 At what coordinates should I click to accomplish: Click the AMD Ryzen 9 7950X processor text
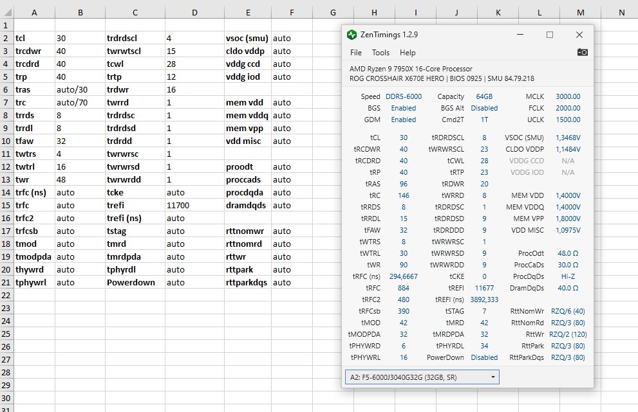(411, 69)
